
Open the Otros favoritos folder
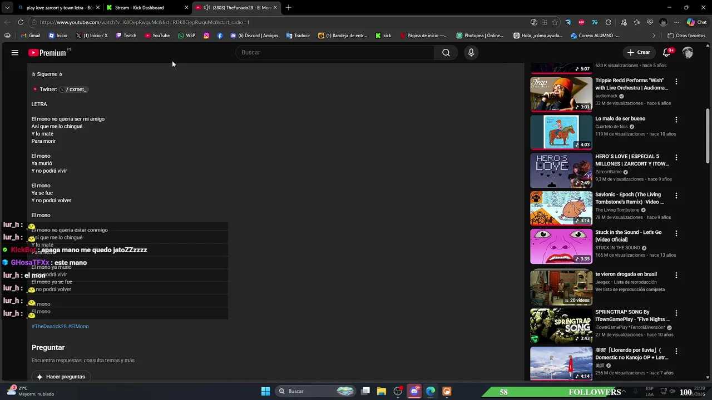pos(686,36)
